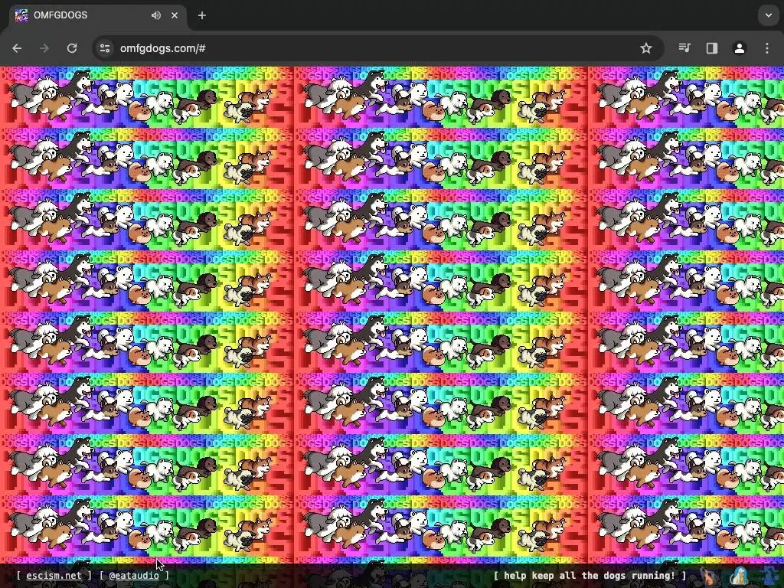784x588 pixels.
Task: Click the white dog icon in footer
Action: [x=738, y=577]
